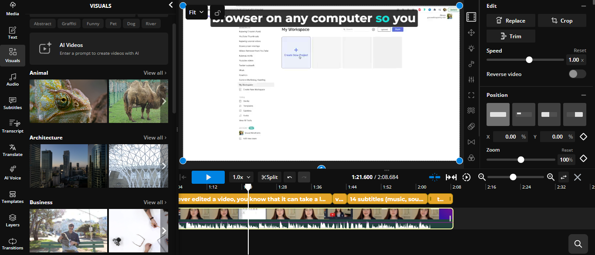Click the undo arrow icon
Image resolution: width=595 pixels, height=255 pixels.
[x=290, y=177]
